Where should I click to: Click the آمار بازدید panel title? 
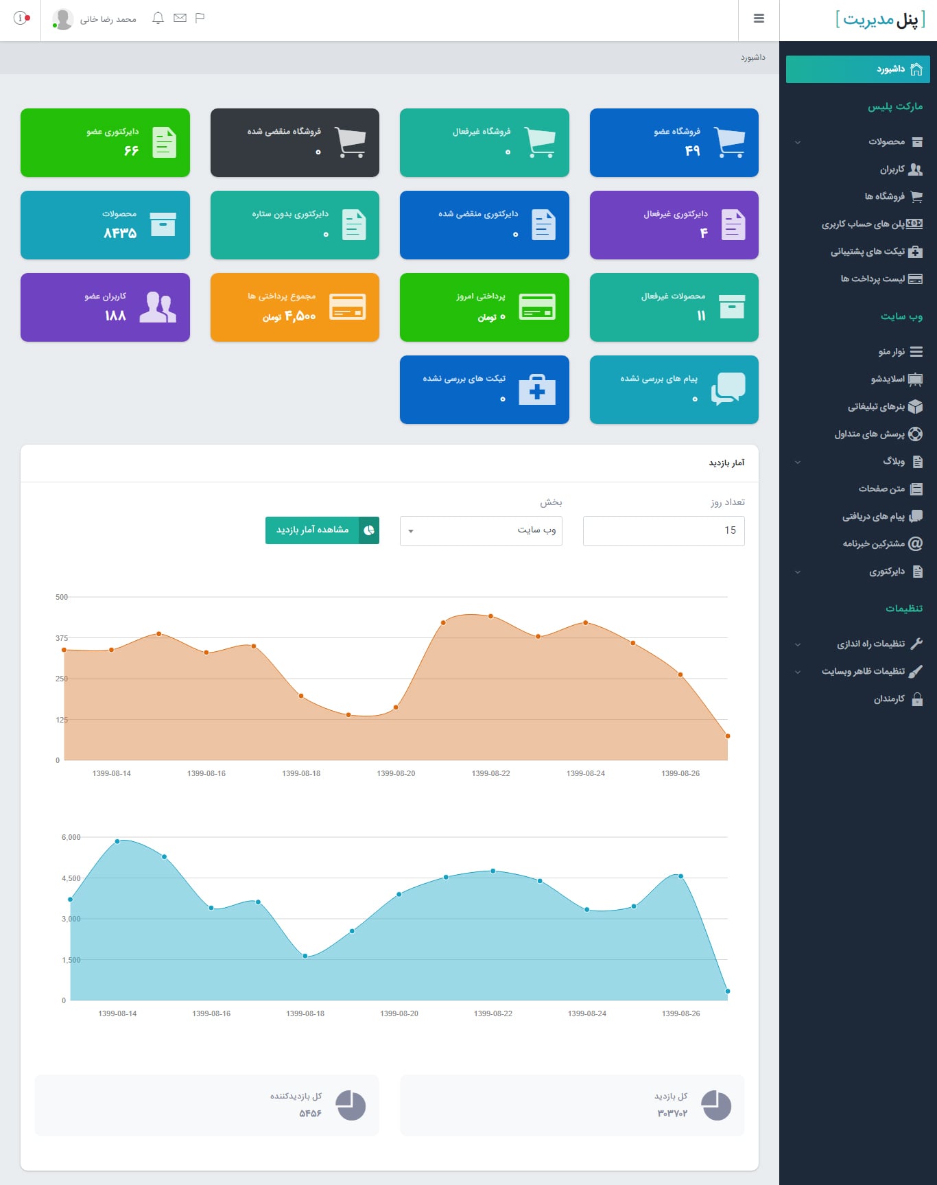point(726,463)
